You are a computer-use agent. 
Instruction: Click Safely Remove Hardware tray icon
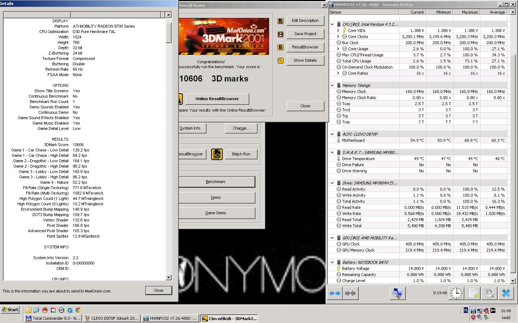coord(486,317)
